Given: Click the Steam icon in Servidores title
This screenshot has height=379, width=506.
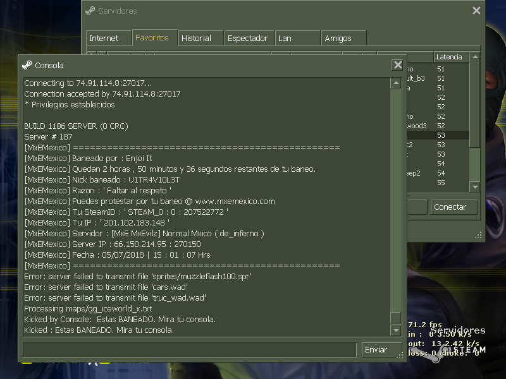Looking at the screenshot, I should [90, 11].
